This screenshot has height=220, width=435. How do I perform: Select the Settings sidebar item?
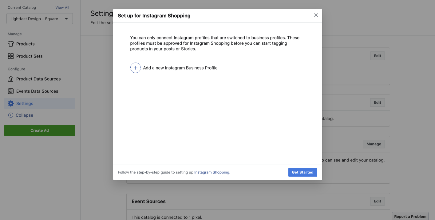40,103
